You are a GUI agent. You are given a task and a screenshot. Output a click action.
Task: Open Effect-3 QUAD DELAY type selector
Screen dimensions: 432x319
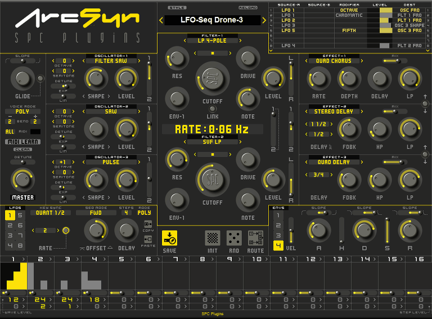pyautogui.click(x=334, y=162)
